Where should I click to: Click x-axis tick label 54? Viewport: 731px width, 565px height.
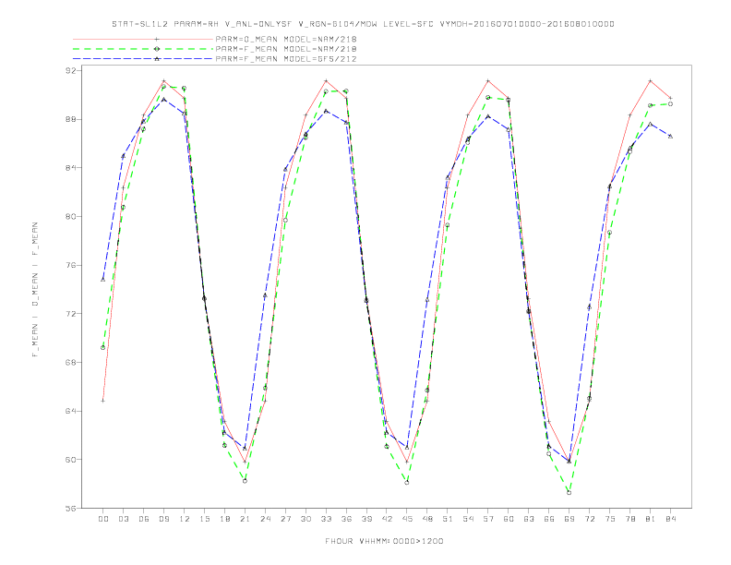click(468, 519)
